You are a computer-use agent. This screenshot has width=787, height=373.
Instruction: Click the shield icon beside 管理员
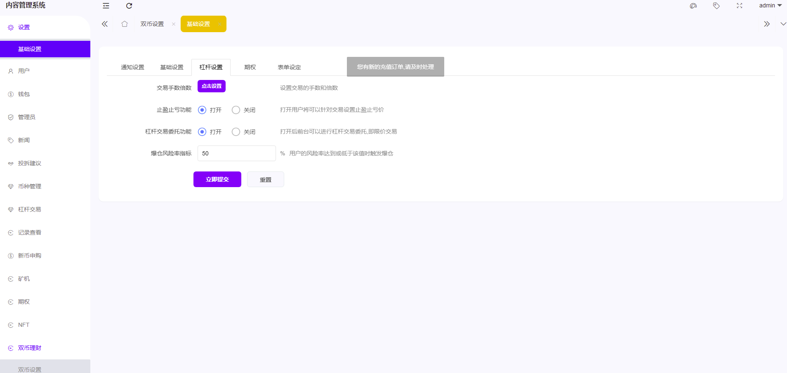[11, 117]
